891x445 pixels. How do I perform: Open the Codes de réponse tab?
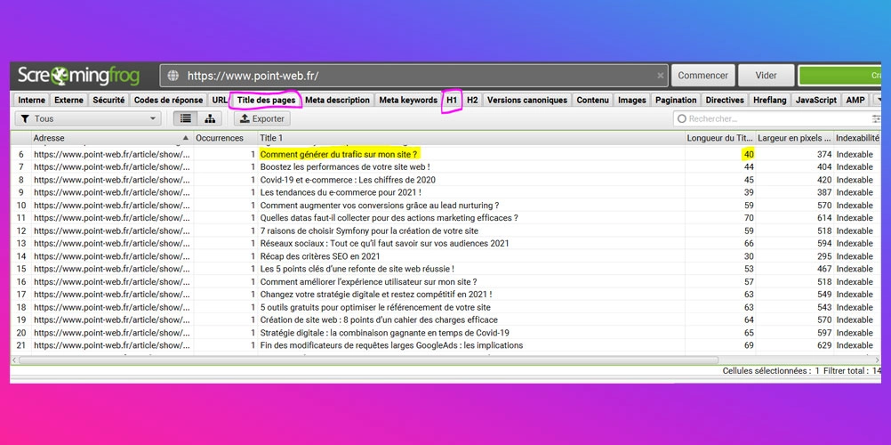click(168, 101)
